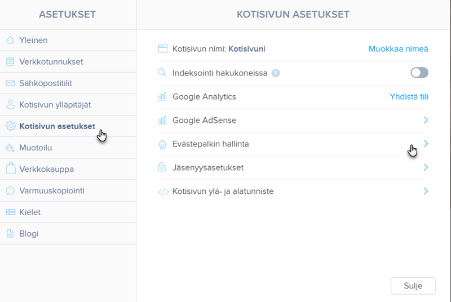The width and height of the screenshot is (451, 302).
Task: Expand the Google AdSense row arrow
Action: (426, 120)
